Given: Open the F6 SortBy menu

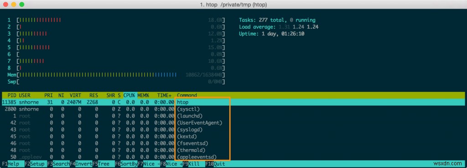Looking at the screenshot, I should pyautogui.click(x=126, y=164).
